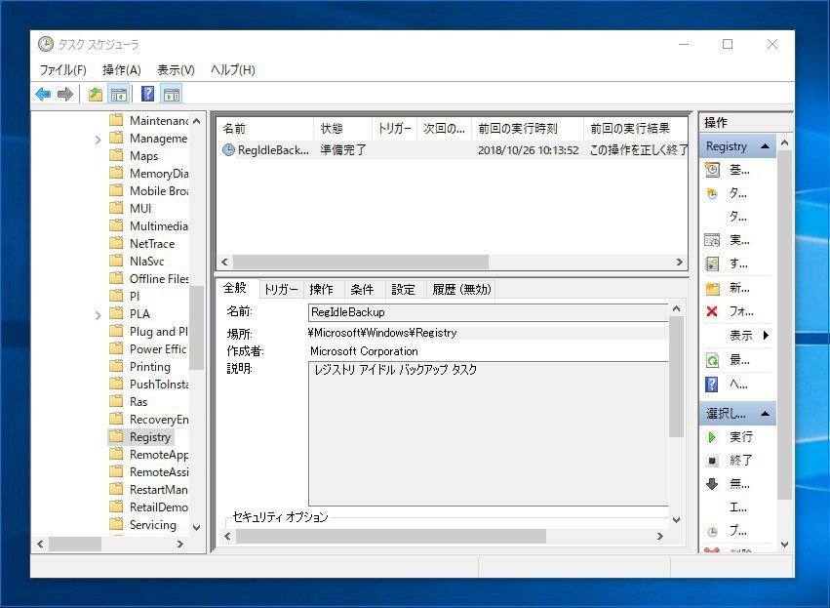Open the ファイル(F) menu
Screen dimensions: 830x608
(62, 70)
